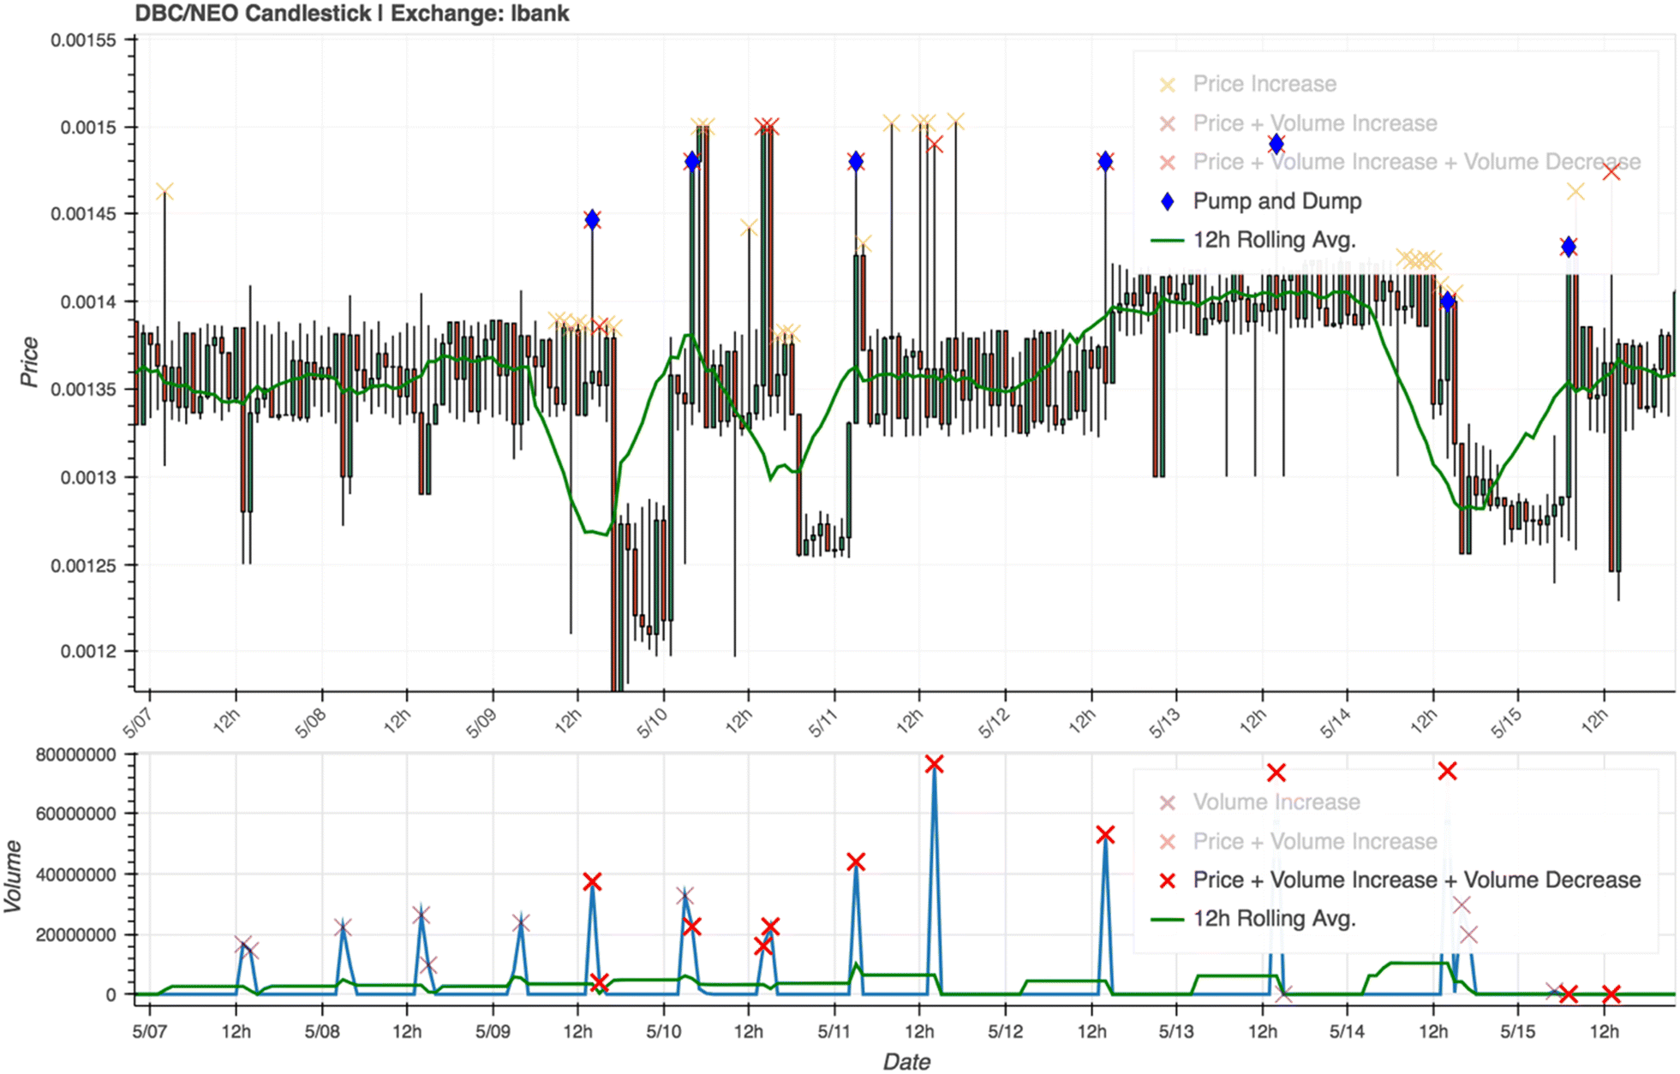Select Pump and Dump diamond before 5/15 12h
Image resolution: width=1680 pixels, height=1074 pixels.
[1569, 247]
